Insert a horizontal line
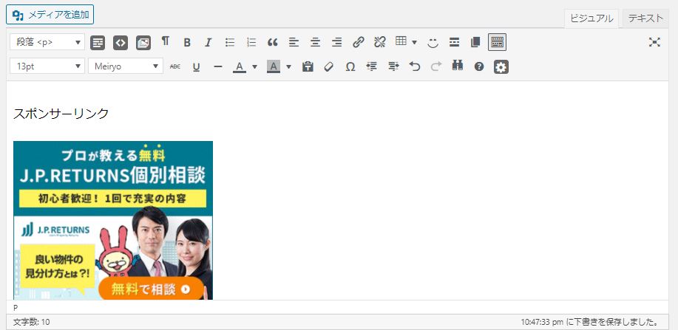Image resolution: width=678 pixels, height=330 pixels. (218, 67)
